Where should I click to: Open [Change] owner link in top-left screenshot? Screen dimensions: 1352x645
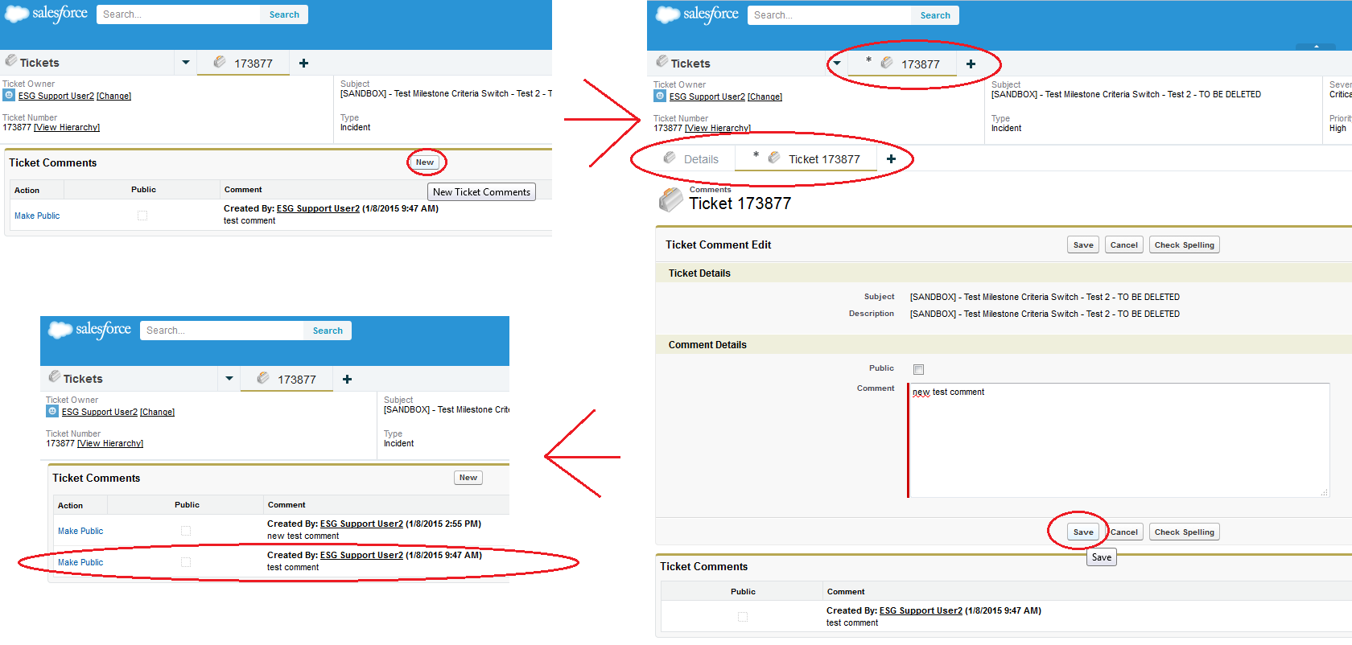point(113,96)
